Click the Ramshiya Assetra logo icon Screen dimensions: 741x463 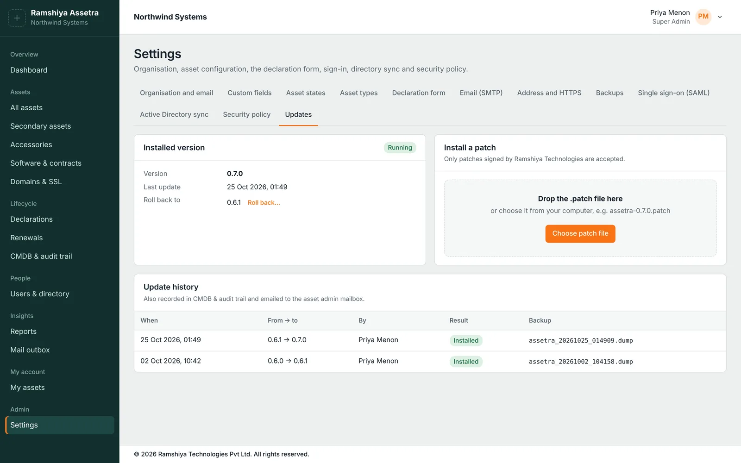point(17,18)
